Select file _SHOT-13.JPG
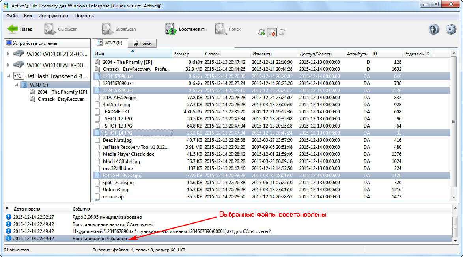Viewport: 463px width, 257px height. pos(117,126)
